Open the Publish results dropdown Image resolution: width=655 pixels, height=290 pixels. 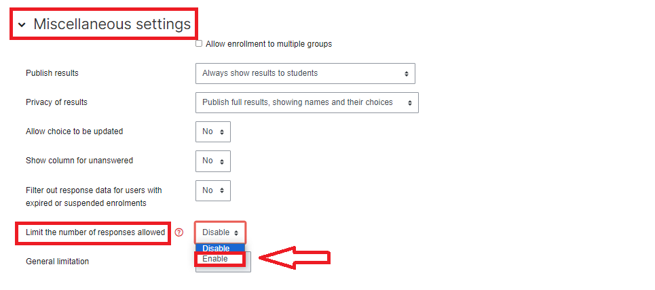[305, 73]
